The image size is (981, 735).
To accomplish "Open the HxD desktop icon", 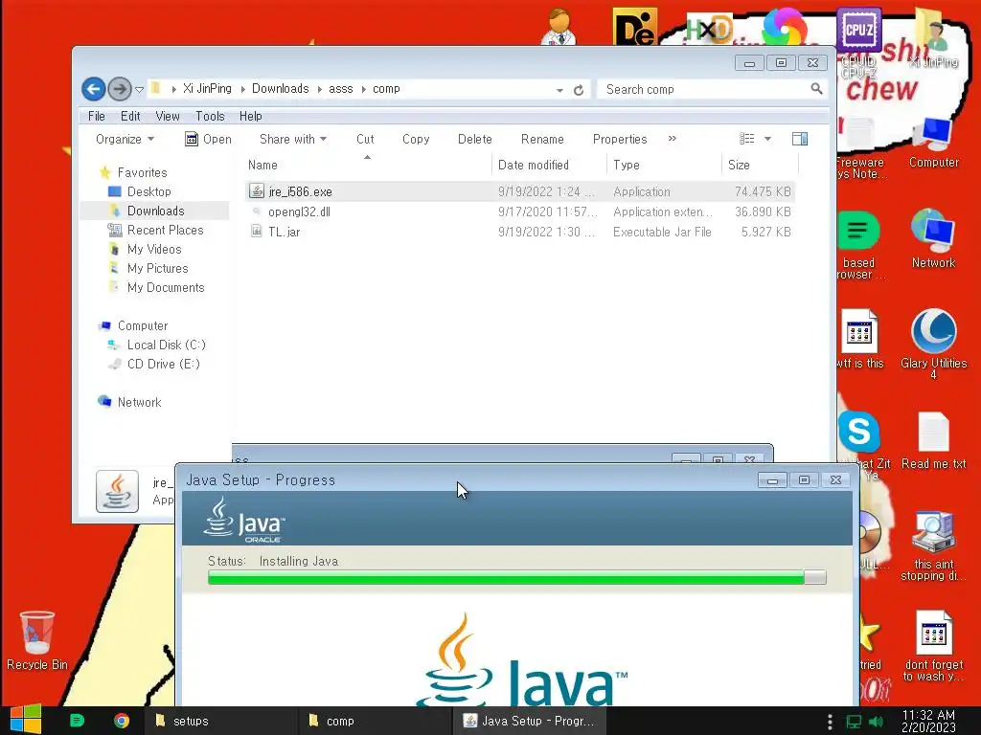I will coord(708,28).
